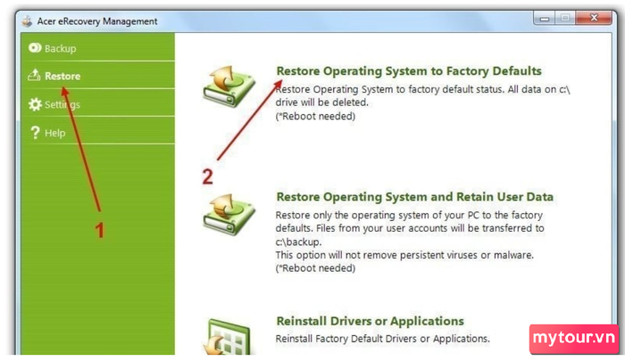
Task: Click the 'Acer eRecovery Management' window title
Action: click(x=97, y=21)
